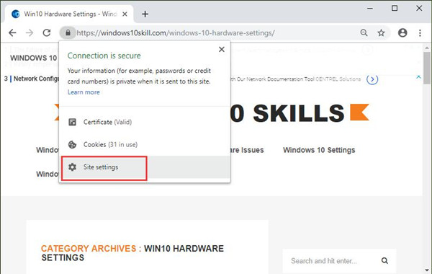Minimize the browser window
Image resolution: width=432 pixels, height=274 pixels.
[x=370, y=8]
